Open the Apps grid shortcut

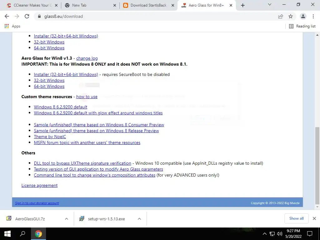tap(12, 26)
